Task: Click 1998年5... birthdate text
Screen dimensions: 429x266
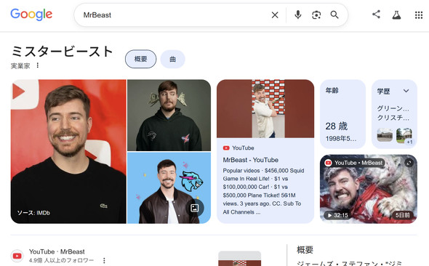Action: point(341,139)
